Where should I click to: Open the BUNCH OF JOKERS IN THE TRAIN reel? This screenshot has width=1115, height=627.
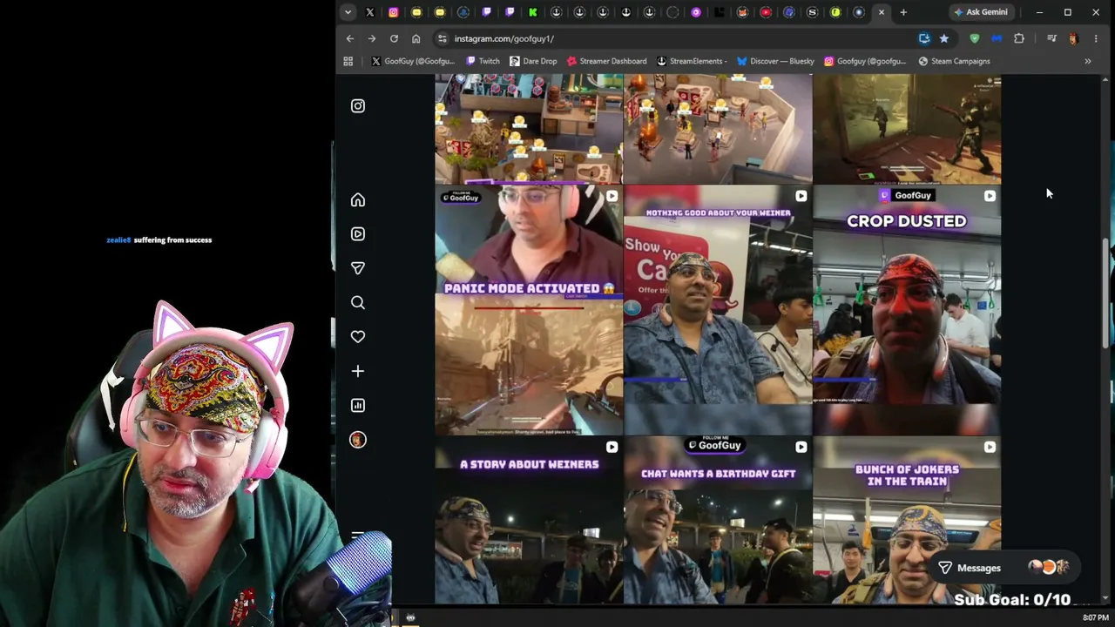(x=907, y=520)
